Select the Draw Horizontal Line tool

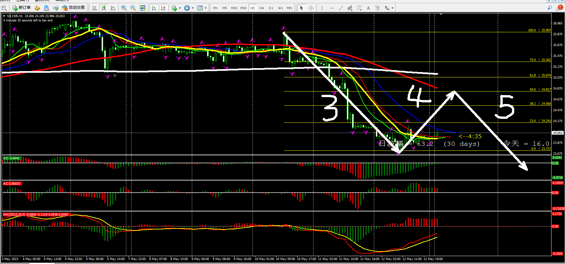(x=331, y=8)
